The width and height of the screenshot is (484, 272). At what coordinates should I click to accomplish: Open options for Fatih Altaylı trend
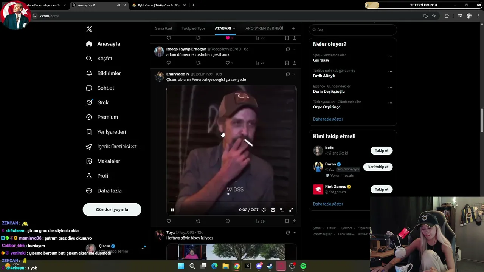tap(390, 71)
